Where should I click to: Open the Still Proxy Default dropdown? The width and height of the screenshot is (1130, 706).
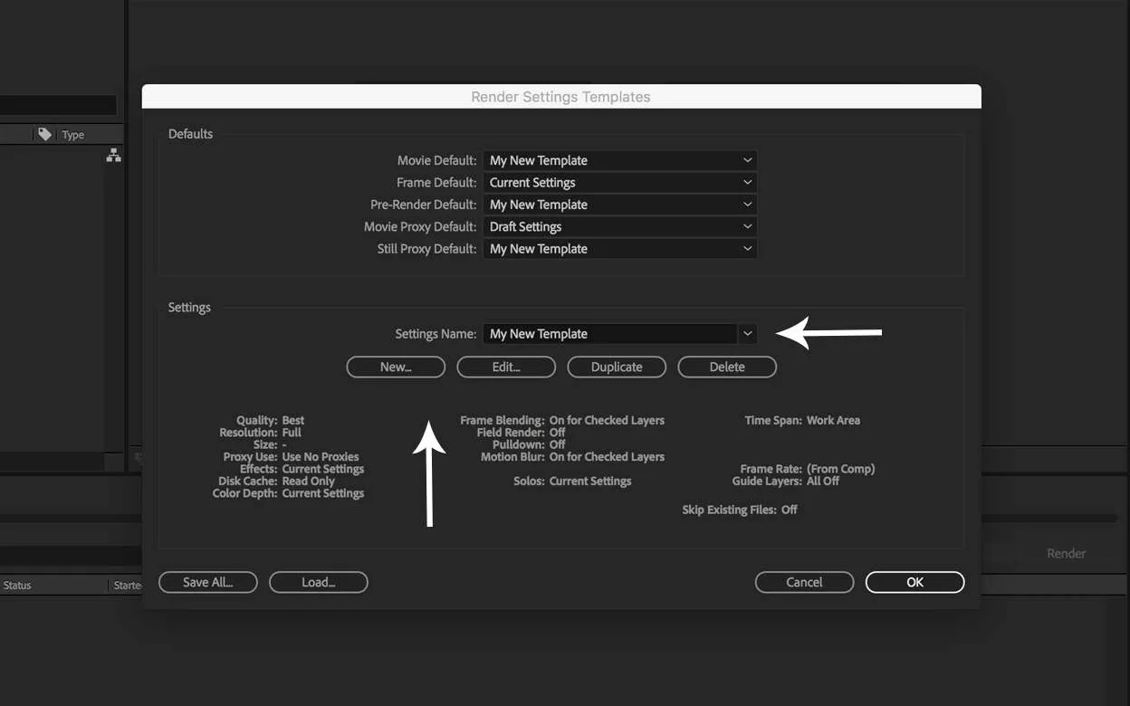pyautogui.click(x=619, y=249)
